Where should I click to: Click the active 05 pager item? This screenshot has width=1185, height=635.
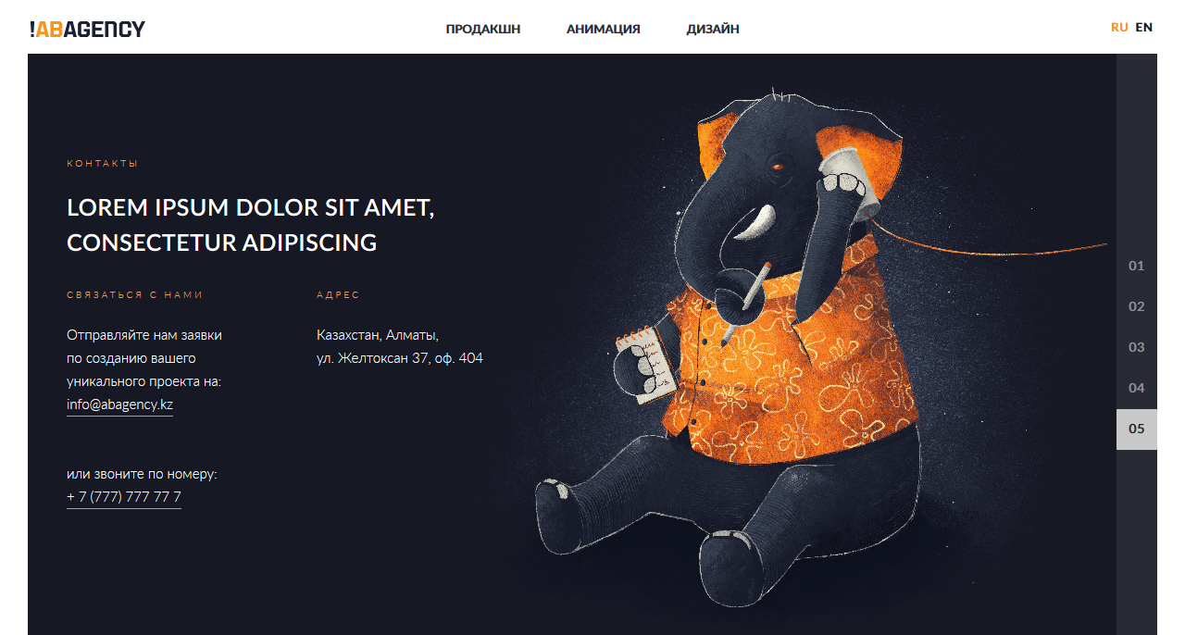[x=1137, y=429]
